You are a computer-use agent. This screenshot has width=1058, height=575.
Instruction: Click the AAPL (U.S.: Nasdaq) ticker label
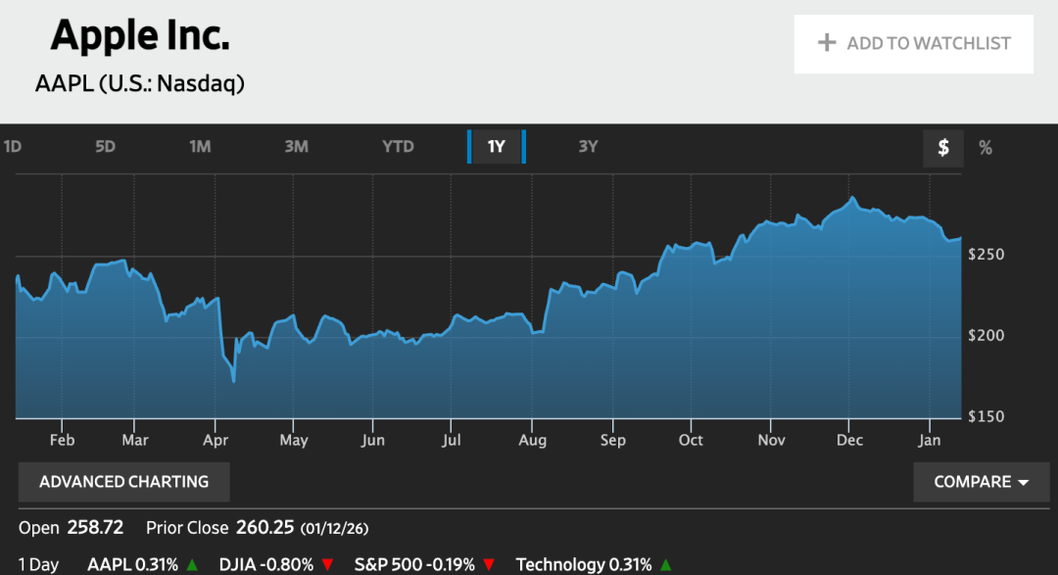click(140, 83)
